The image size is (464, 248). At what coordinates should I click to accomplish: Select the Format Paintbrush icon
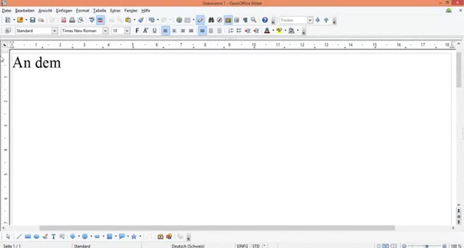141,20
